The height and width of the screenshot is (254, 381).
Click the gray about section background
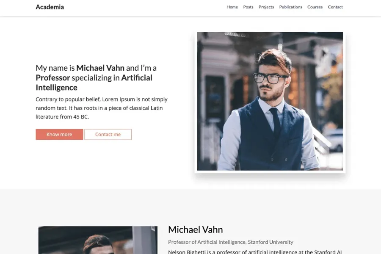[x=190, y=207]
